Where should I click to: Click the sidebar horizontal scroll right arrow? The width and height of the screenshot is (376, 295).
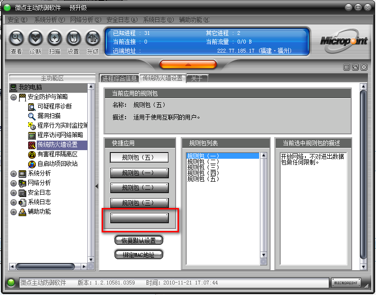(84, 266)
